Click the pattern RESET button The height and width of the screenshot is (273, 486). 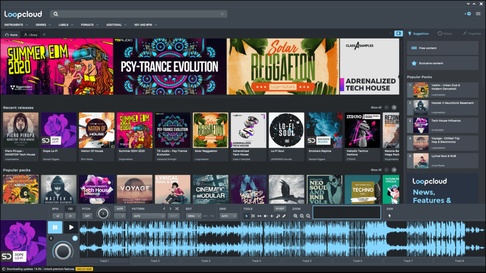174,216
